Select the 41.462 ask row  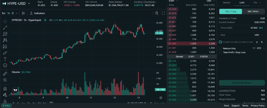192,44
